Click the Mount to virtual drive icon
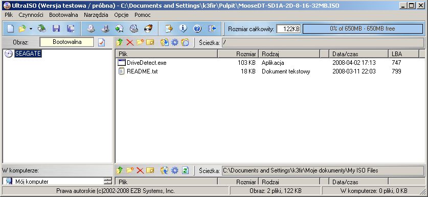428x197 pixels. click(134, 29)
